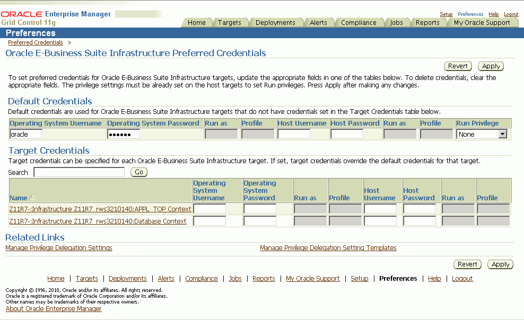
Task: Click the Target Credentials heading
Action: (x=49, y=150)
